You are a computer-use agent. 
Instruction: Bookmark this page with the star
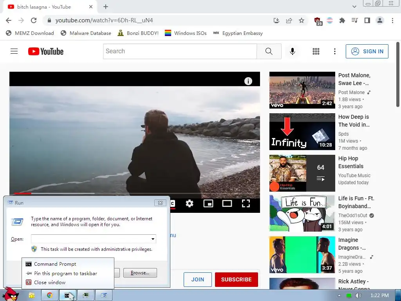point(302,20)
